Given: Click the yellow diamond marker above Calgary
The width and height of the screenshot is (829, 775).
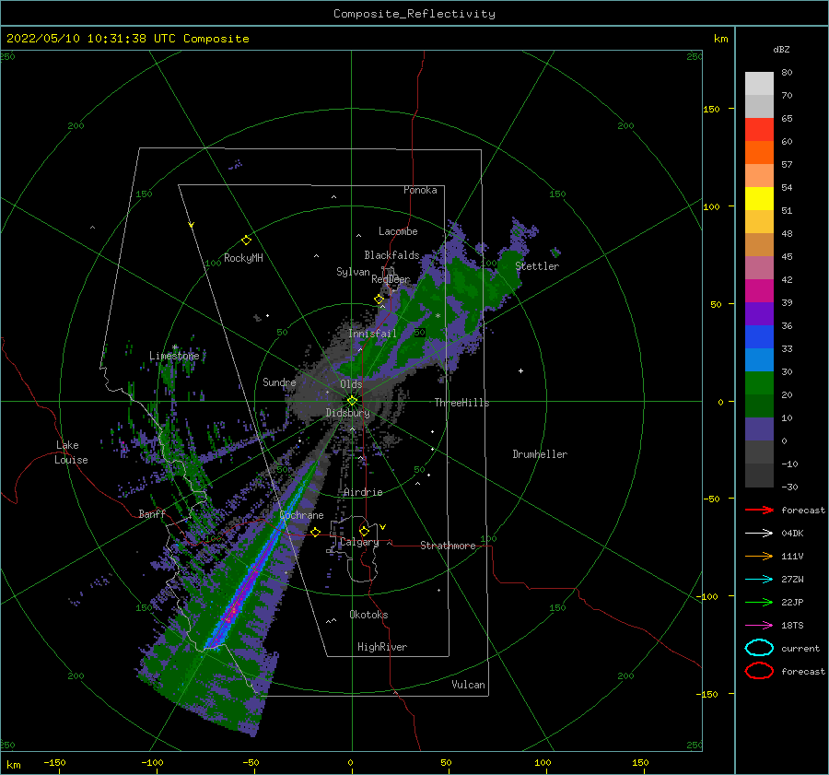Looking at the screenshot, I should 364,531.
